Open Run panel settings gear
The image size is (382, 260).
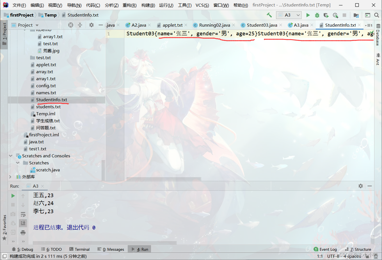(x=361, y=186)
